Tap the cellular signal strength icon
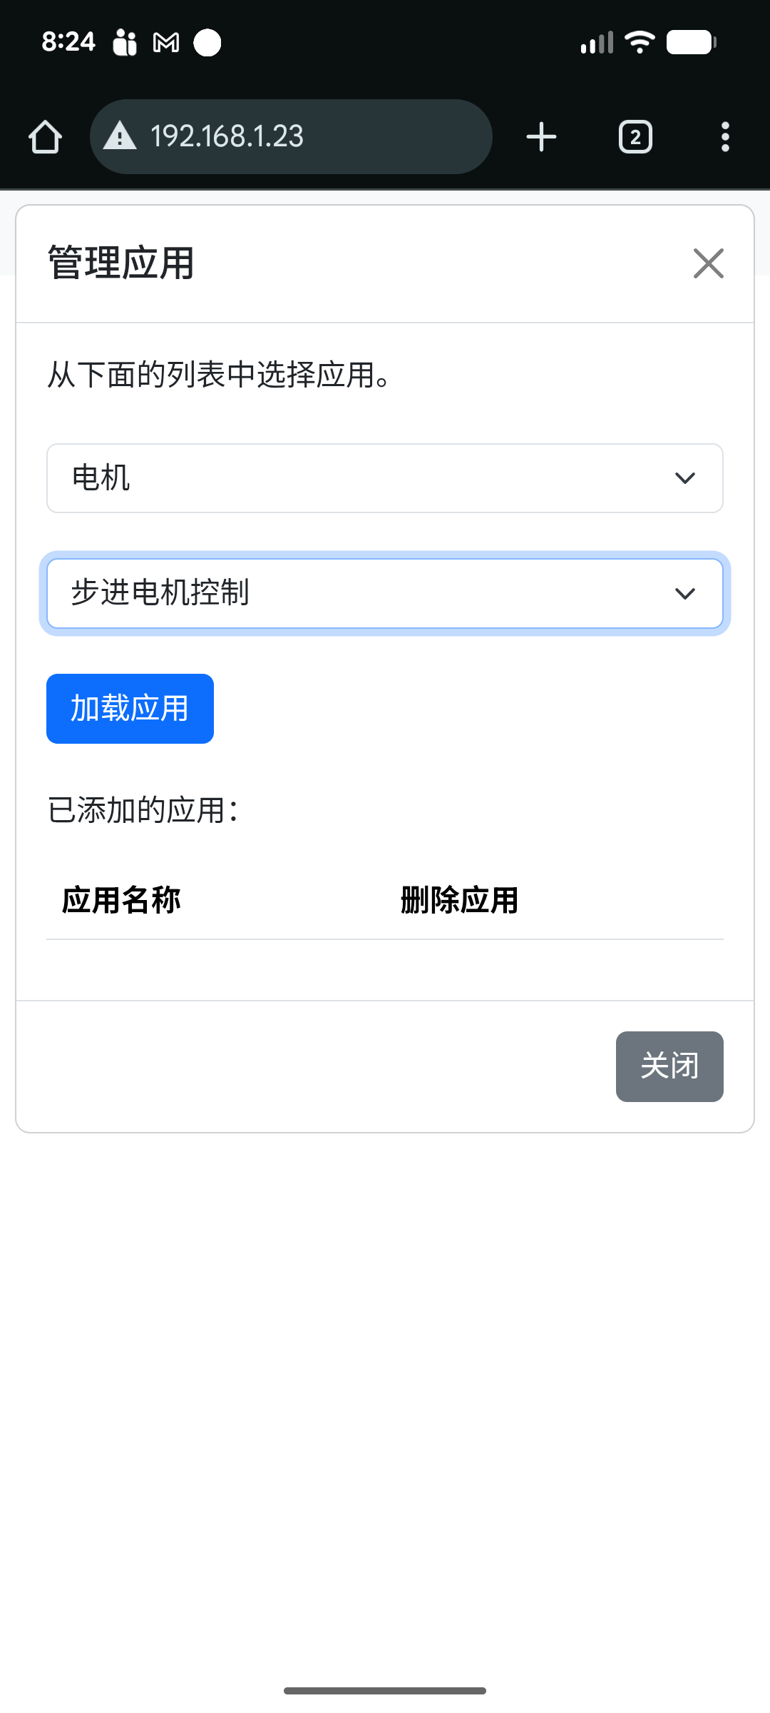Viewport: 770px width, 1713px height. 597,43
